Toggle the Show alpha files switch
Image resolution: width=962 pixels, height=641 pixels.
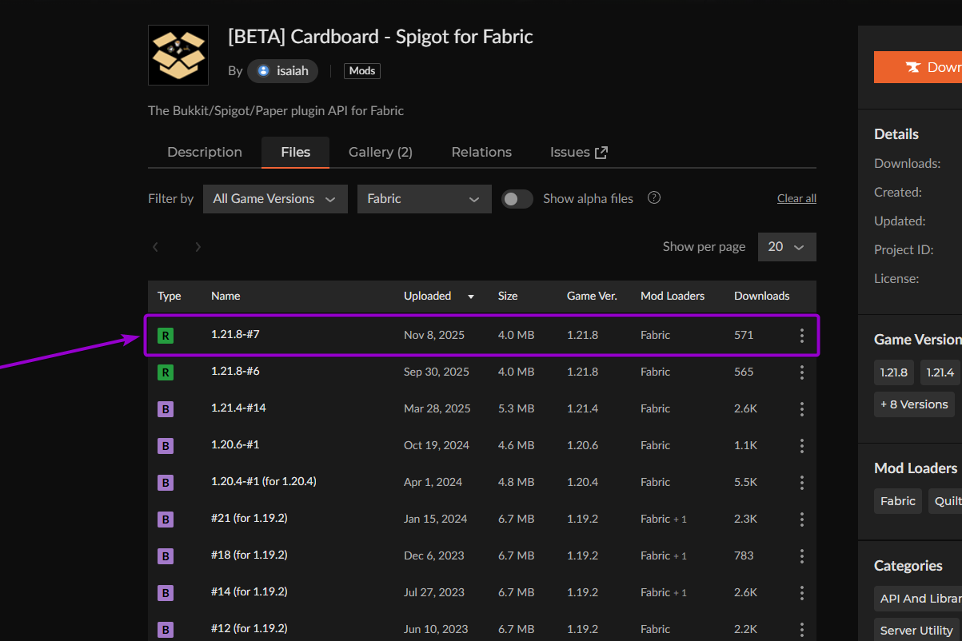click(x=517, y=199)
